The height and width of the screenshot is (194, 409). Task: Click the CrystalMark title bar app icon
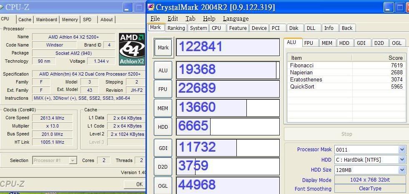[151, 7]
